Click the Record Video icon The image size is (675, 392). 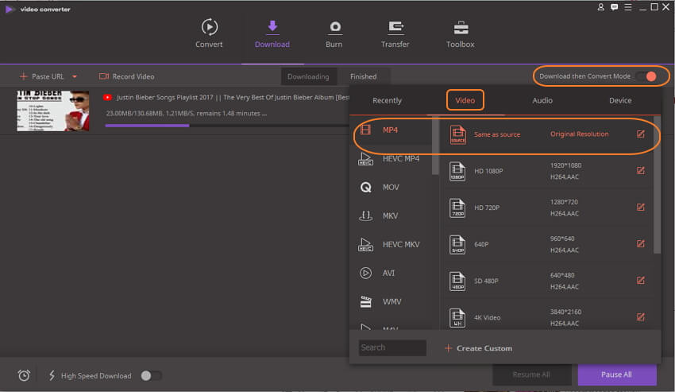pos(104,76)
